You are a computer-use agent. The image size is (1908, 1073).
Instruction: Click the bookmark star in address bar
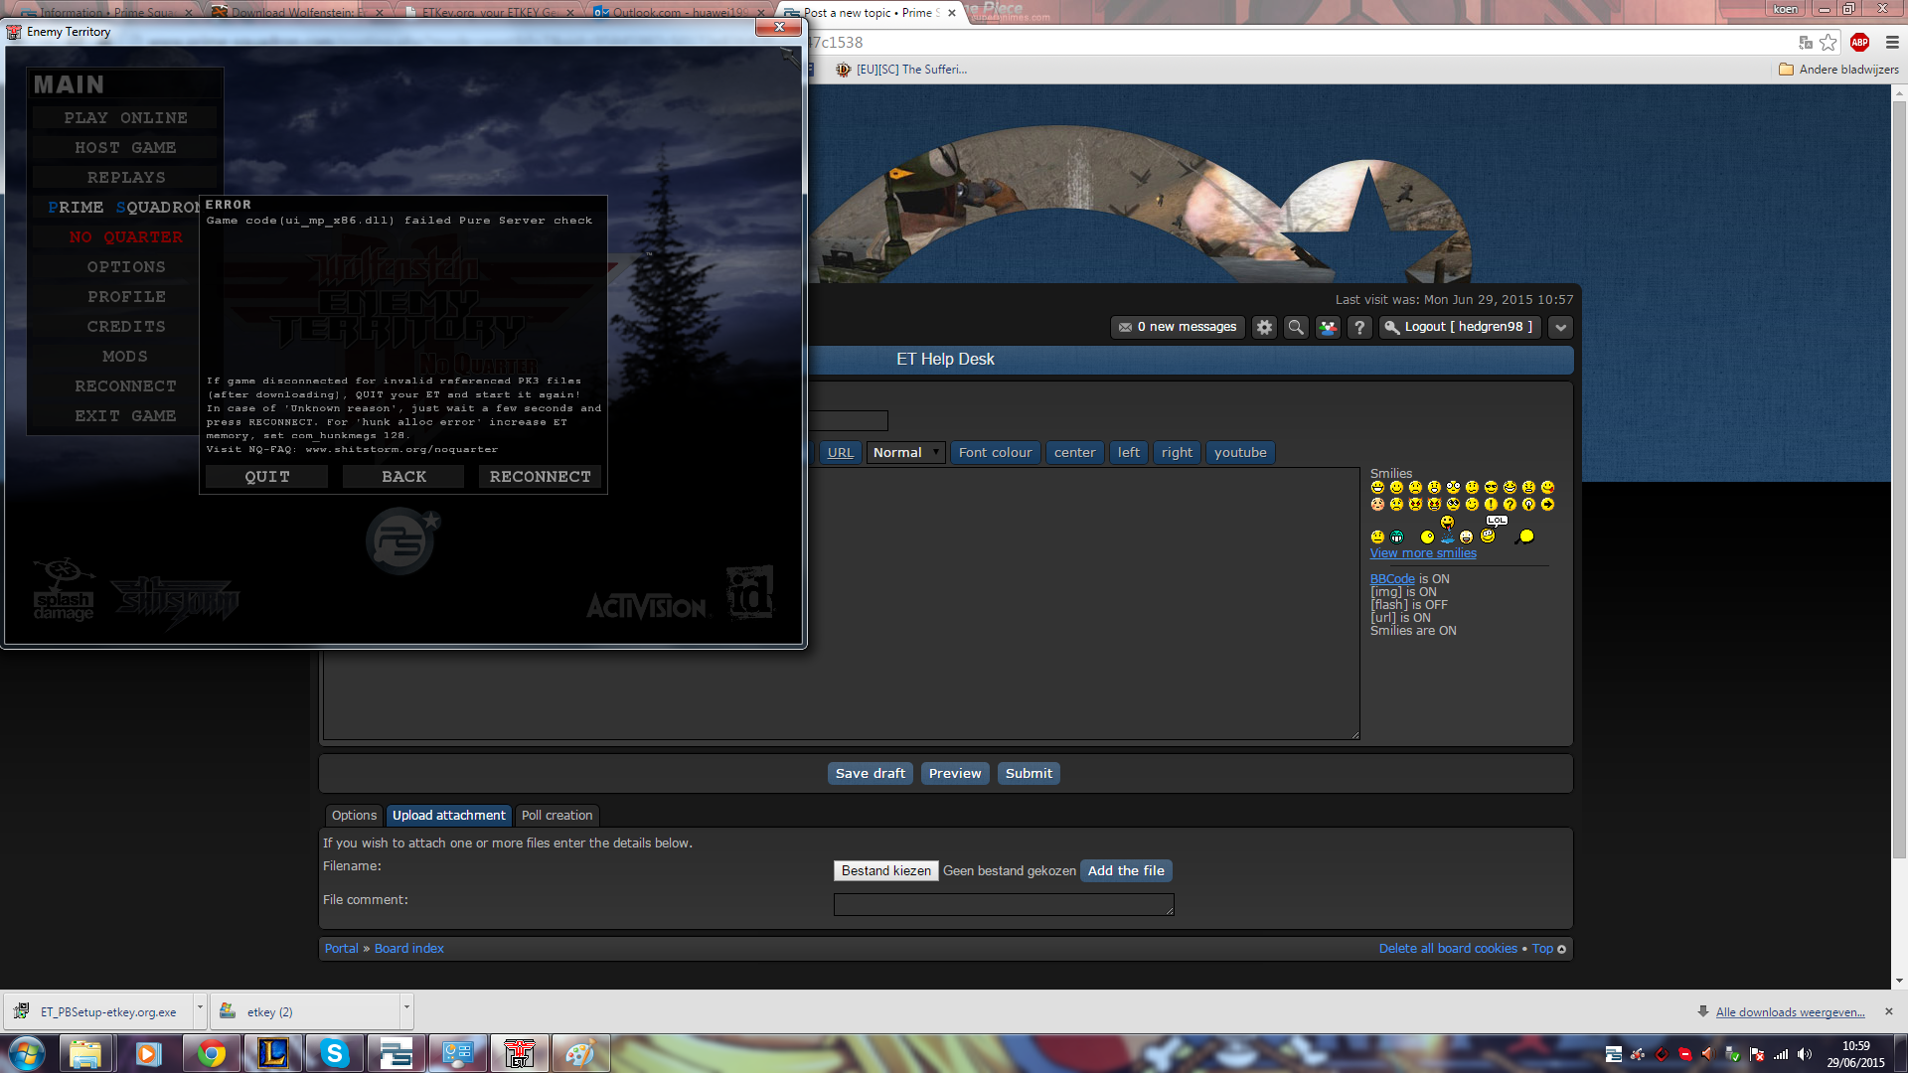[1828, 43]
